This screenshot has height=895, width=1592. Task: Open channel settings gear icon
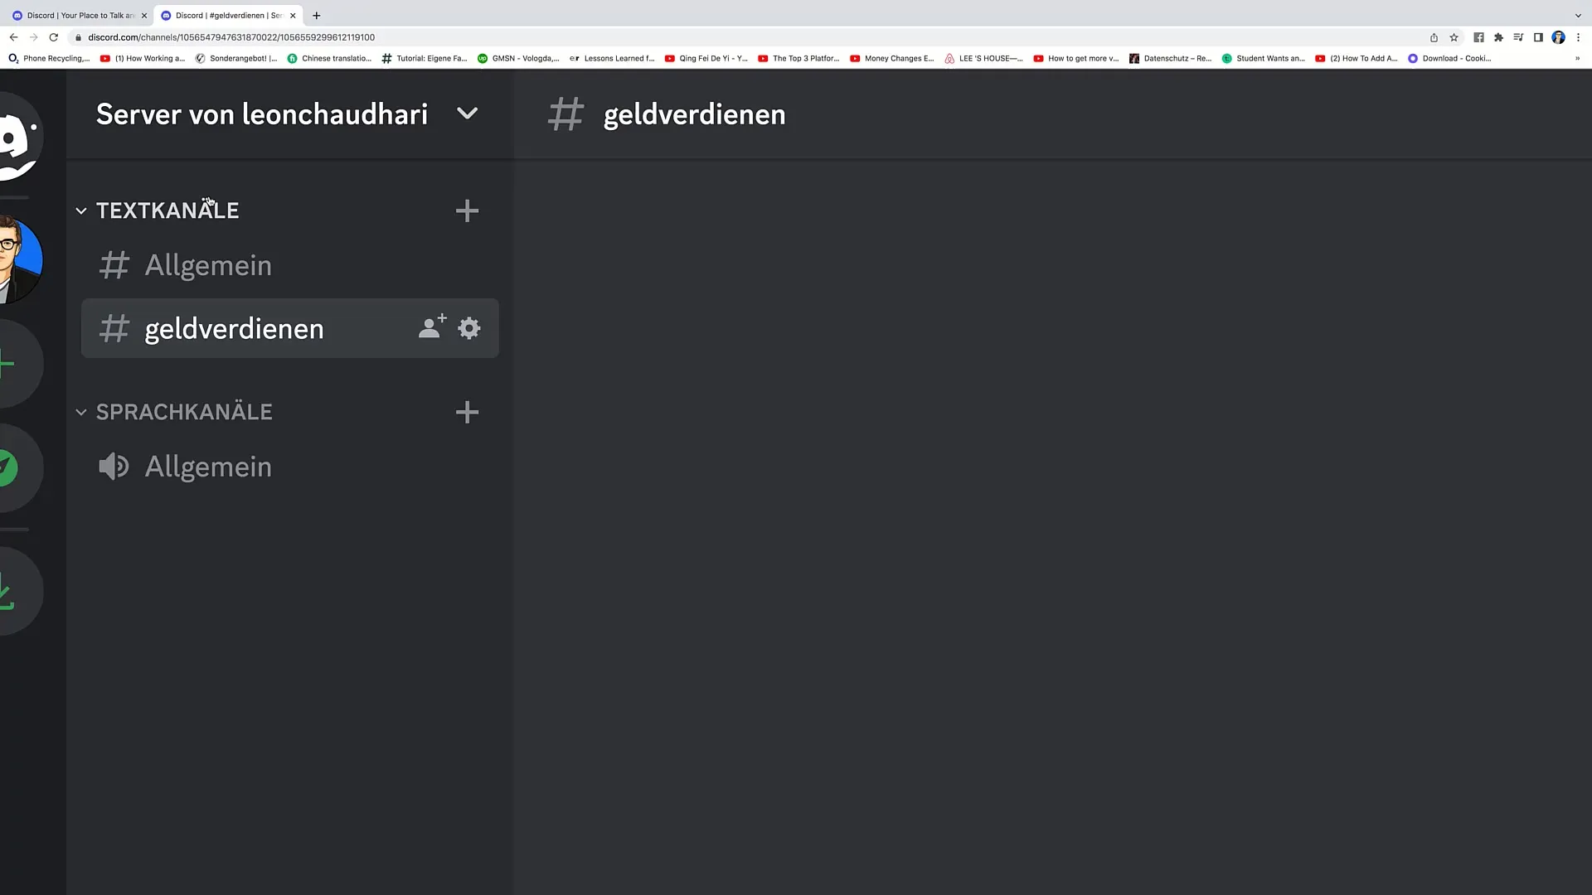tap(468, 328)
